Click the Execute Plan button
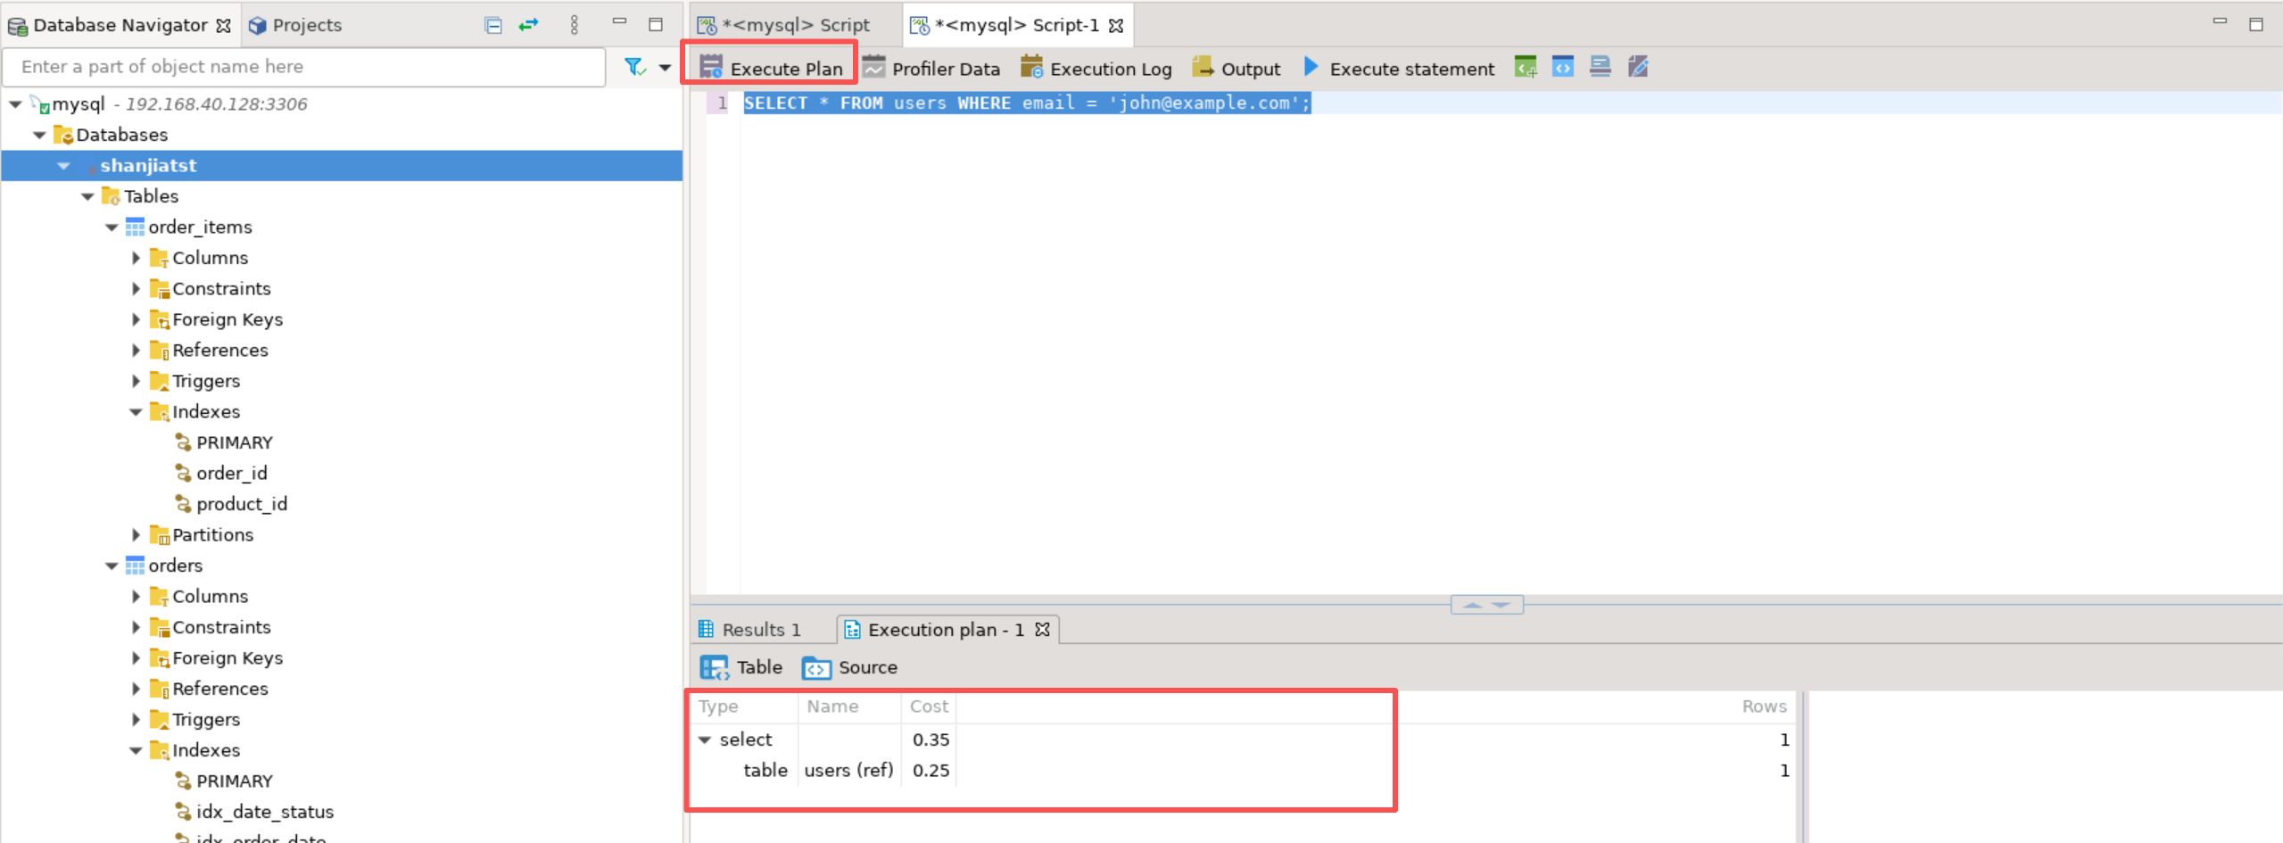Screen dimensions: 2283x843 (x=771, y=68)
